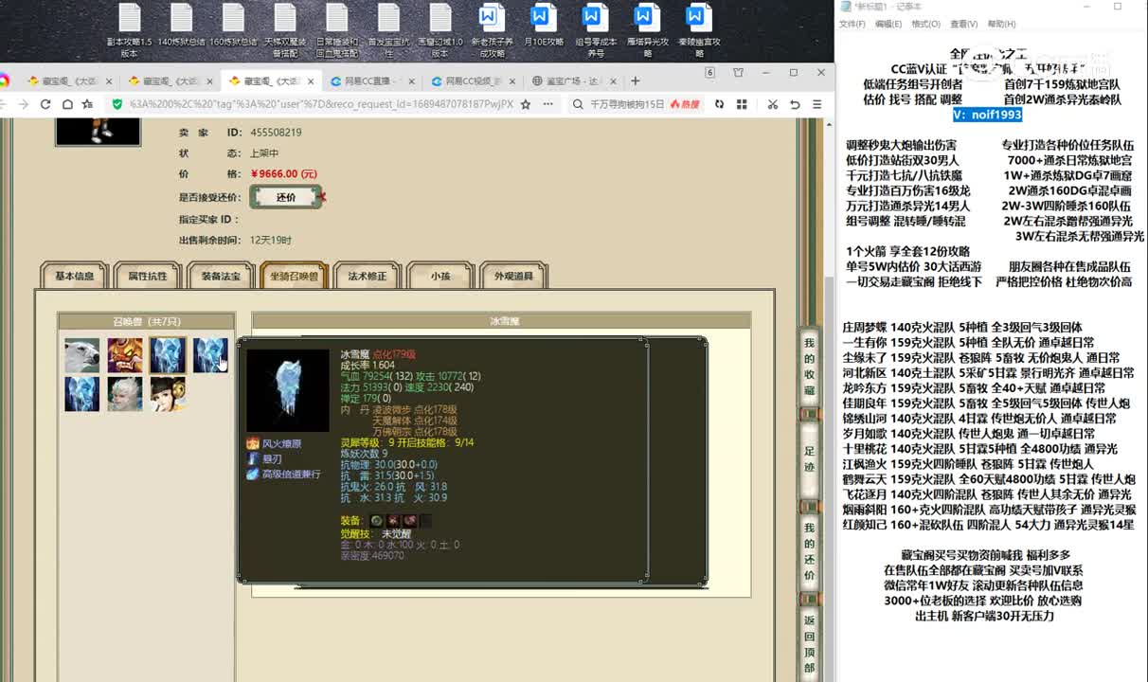Select the white-haired boy summon pet thumbnail
This screenshot has width=1148, height=682.
124,394
